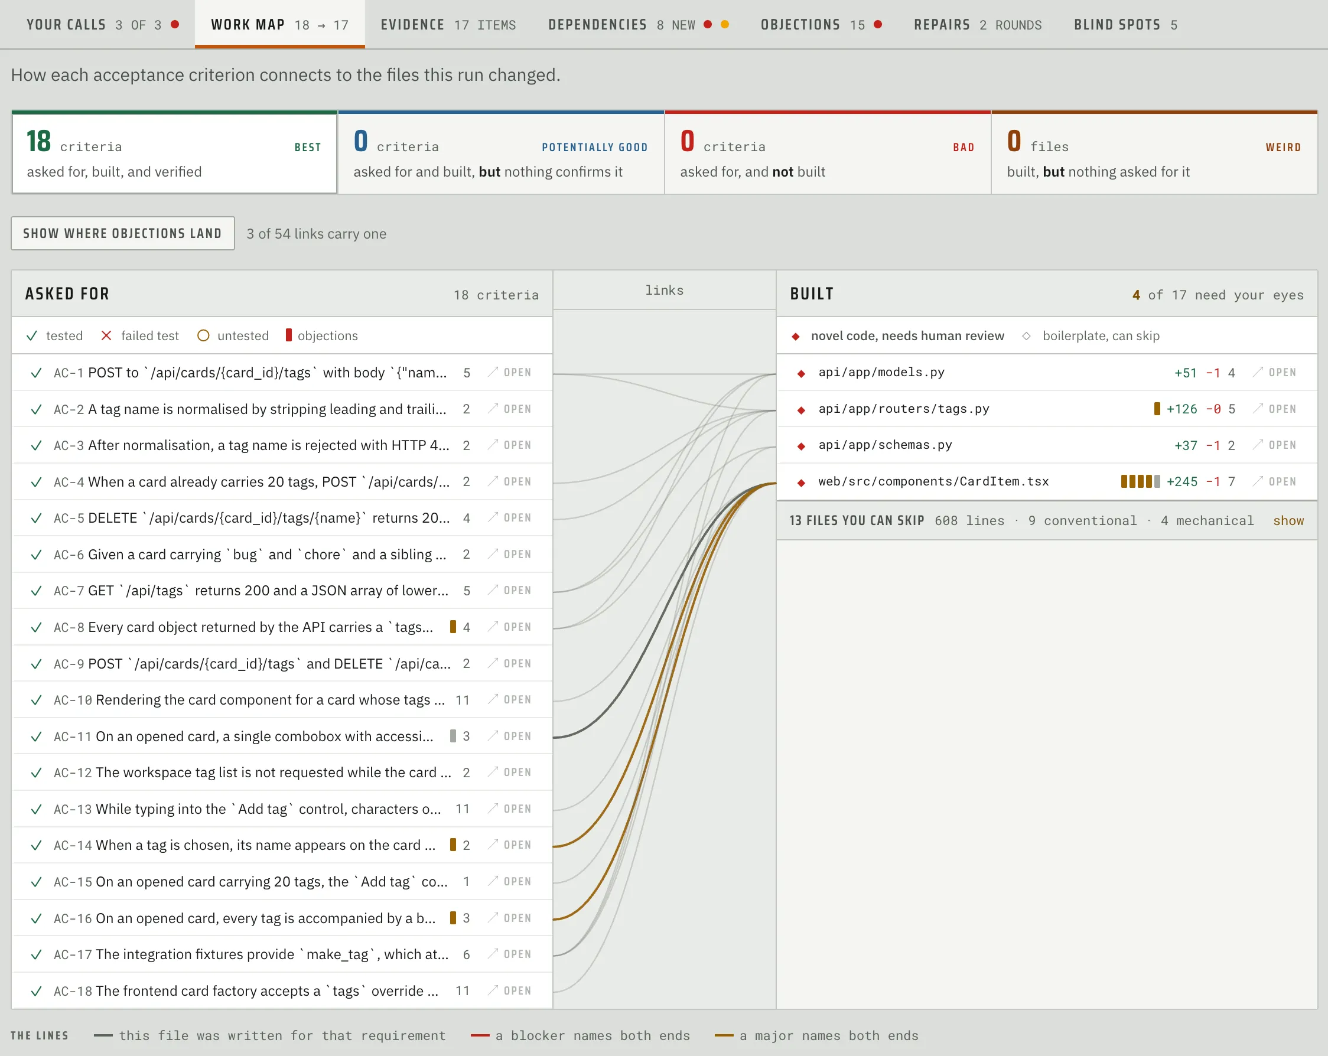
Task: Open the Your Calls tab
Action: [x=102, y=25]
